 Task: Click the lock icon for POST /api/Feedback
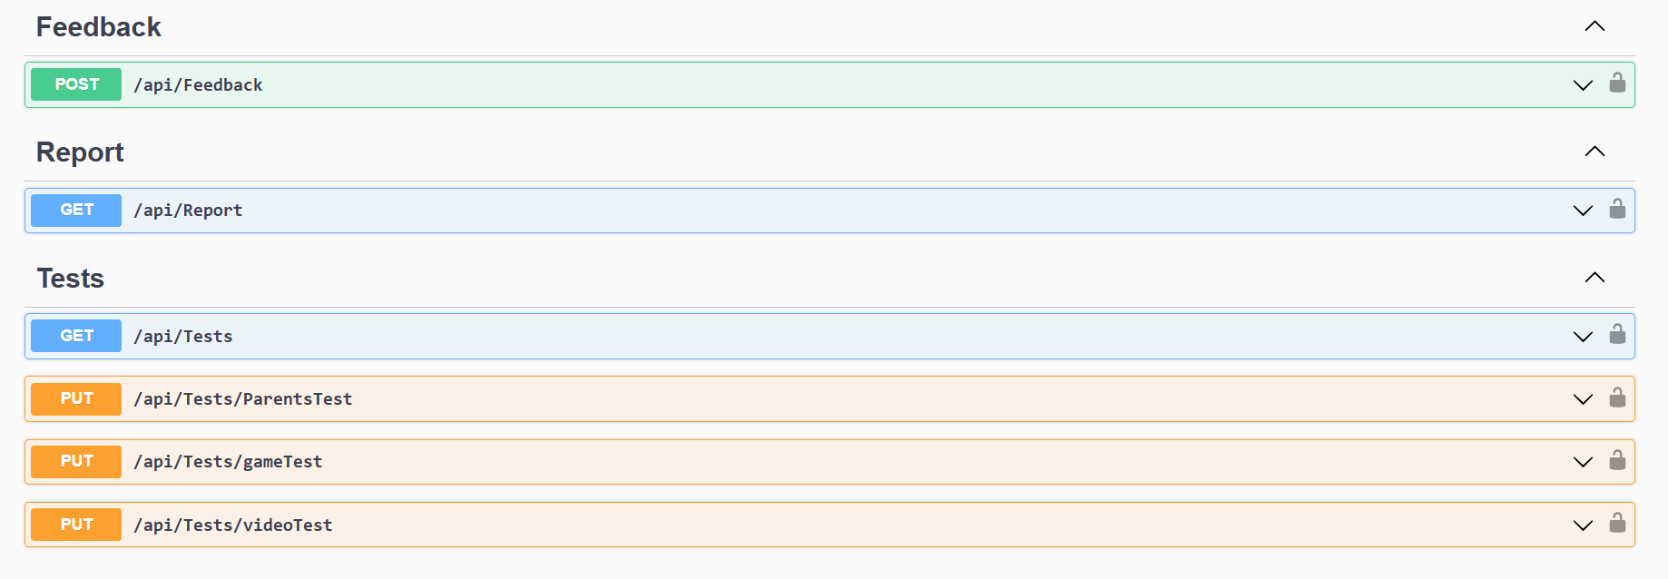1617,83
